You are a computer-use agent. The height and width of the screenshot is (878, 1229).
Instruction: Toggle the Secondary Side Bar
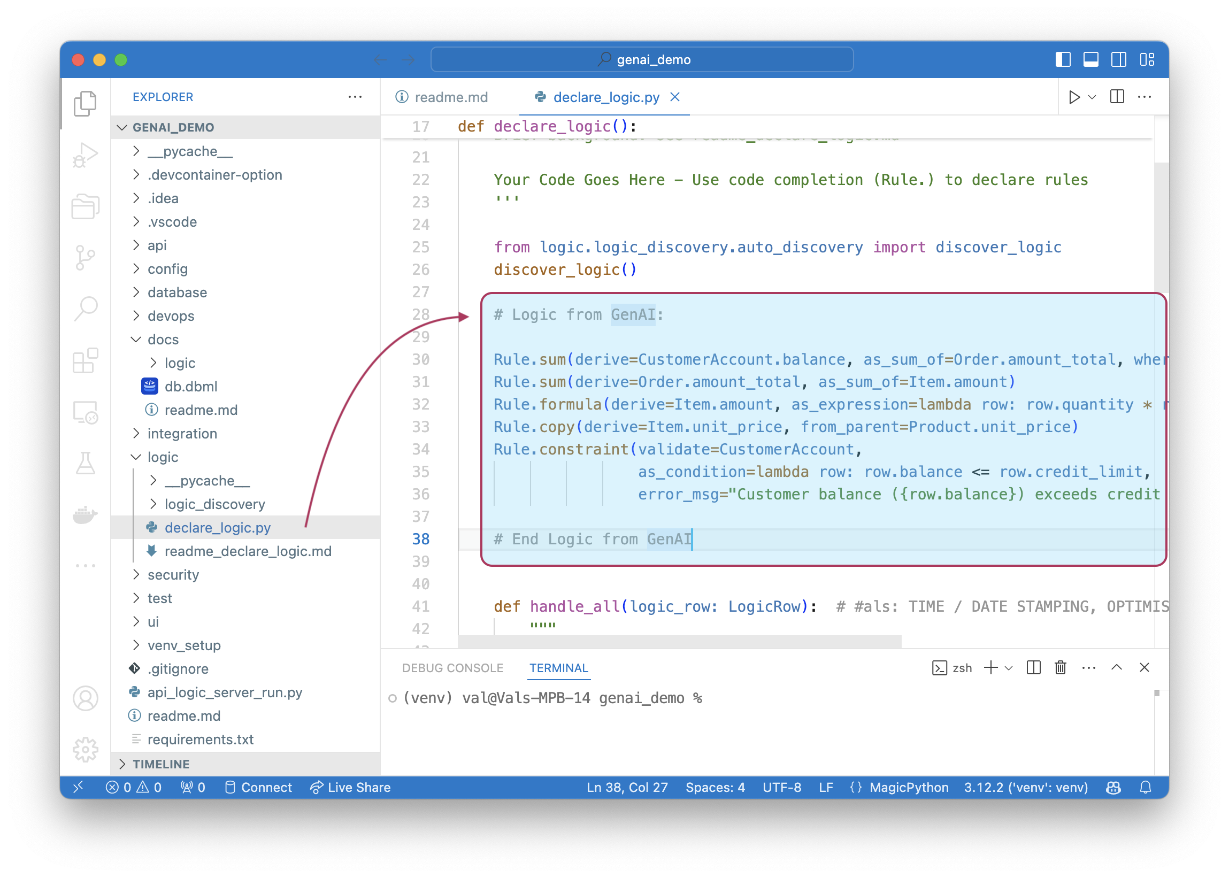point(1119,59)
